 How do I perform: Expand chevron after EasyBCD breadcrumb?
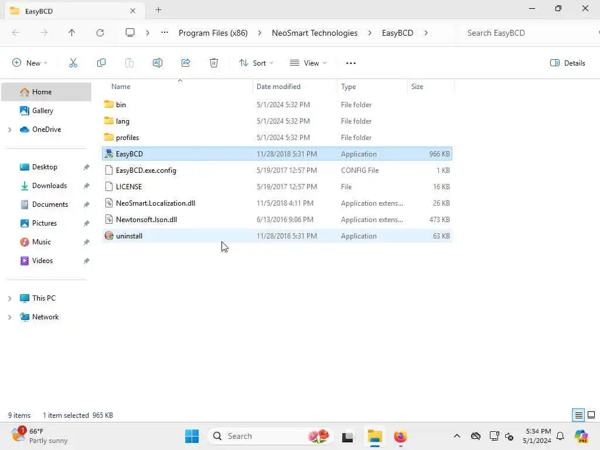coord(426,33)
